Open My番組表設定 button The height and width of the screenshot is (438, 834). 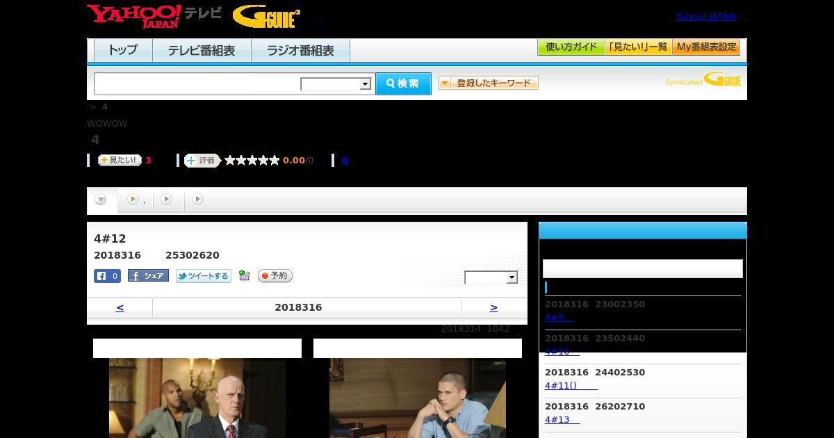coord(706,47)
